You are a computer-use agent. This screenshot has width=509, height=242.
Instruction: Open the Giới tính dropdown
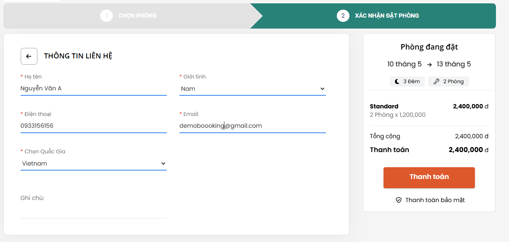(x=252, y=89)
